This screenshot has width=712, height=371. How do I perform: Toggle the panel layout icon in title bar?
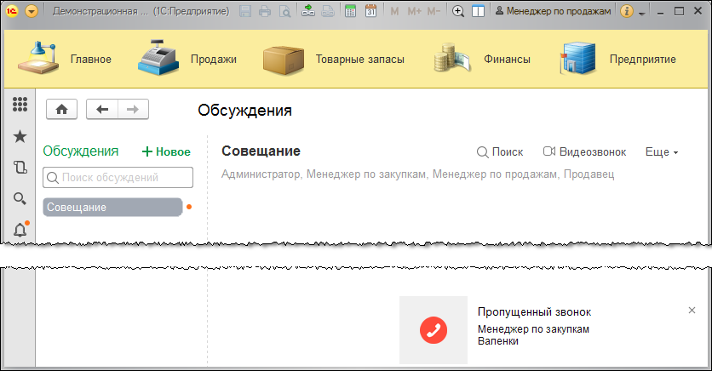click(x=478, y=11)
